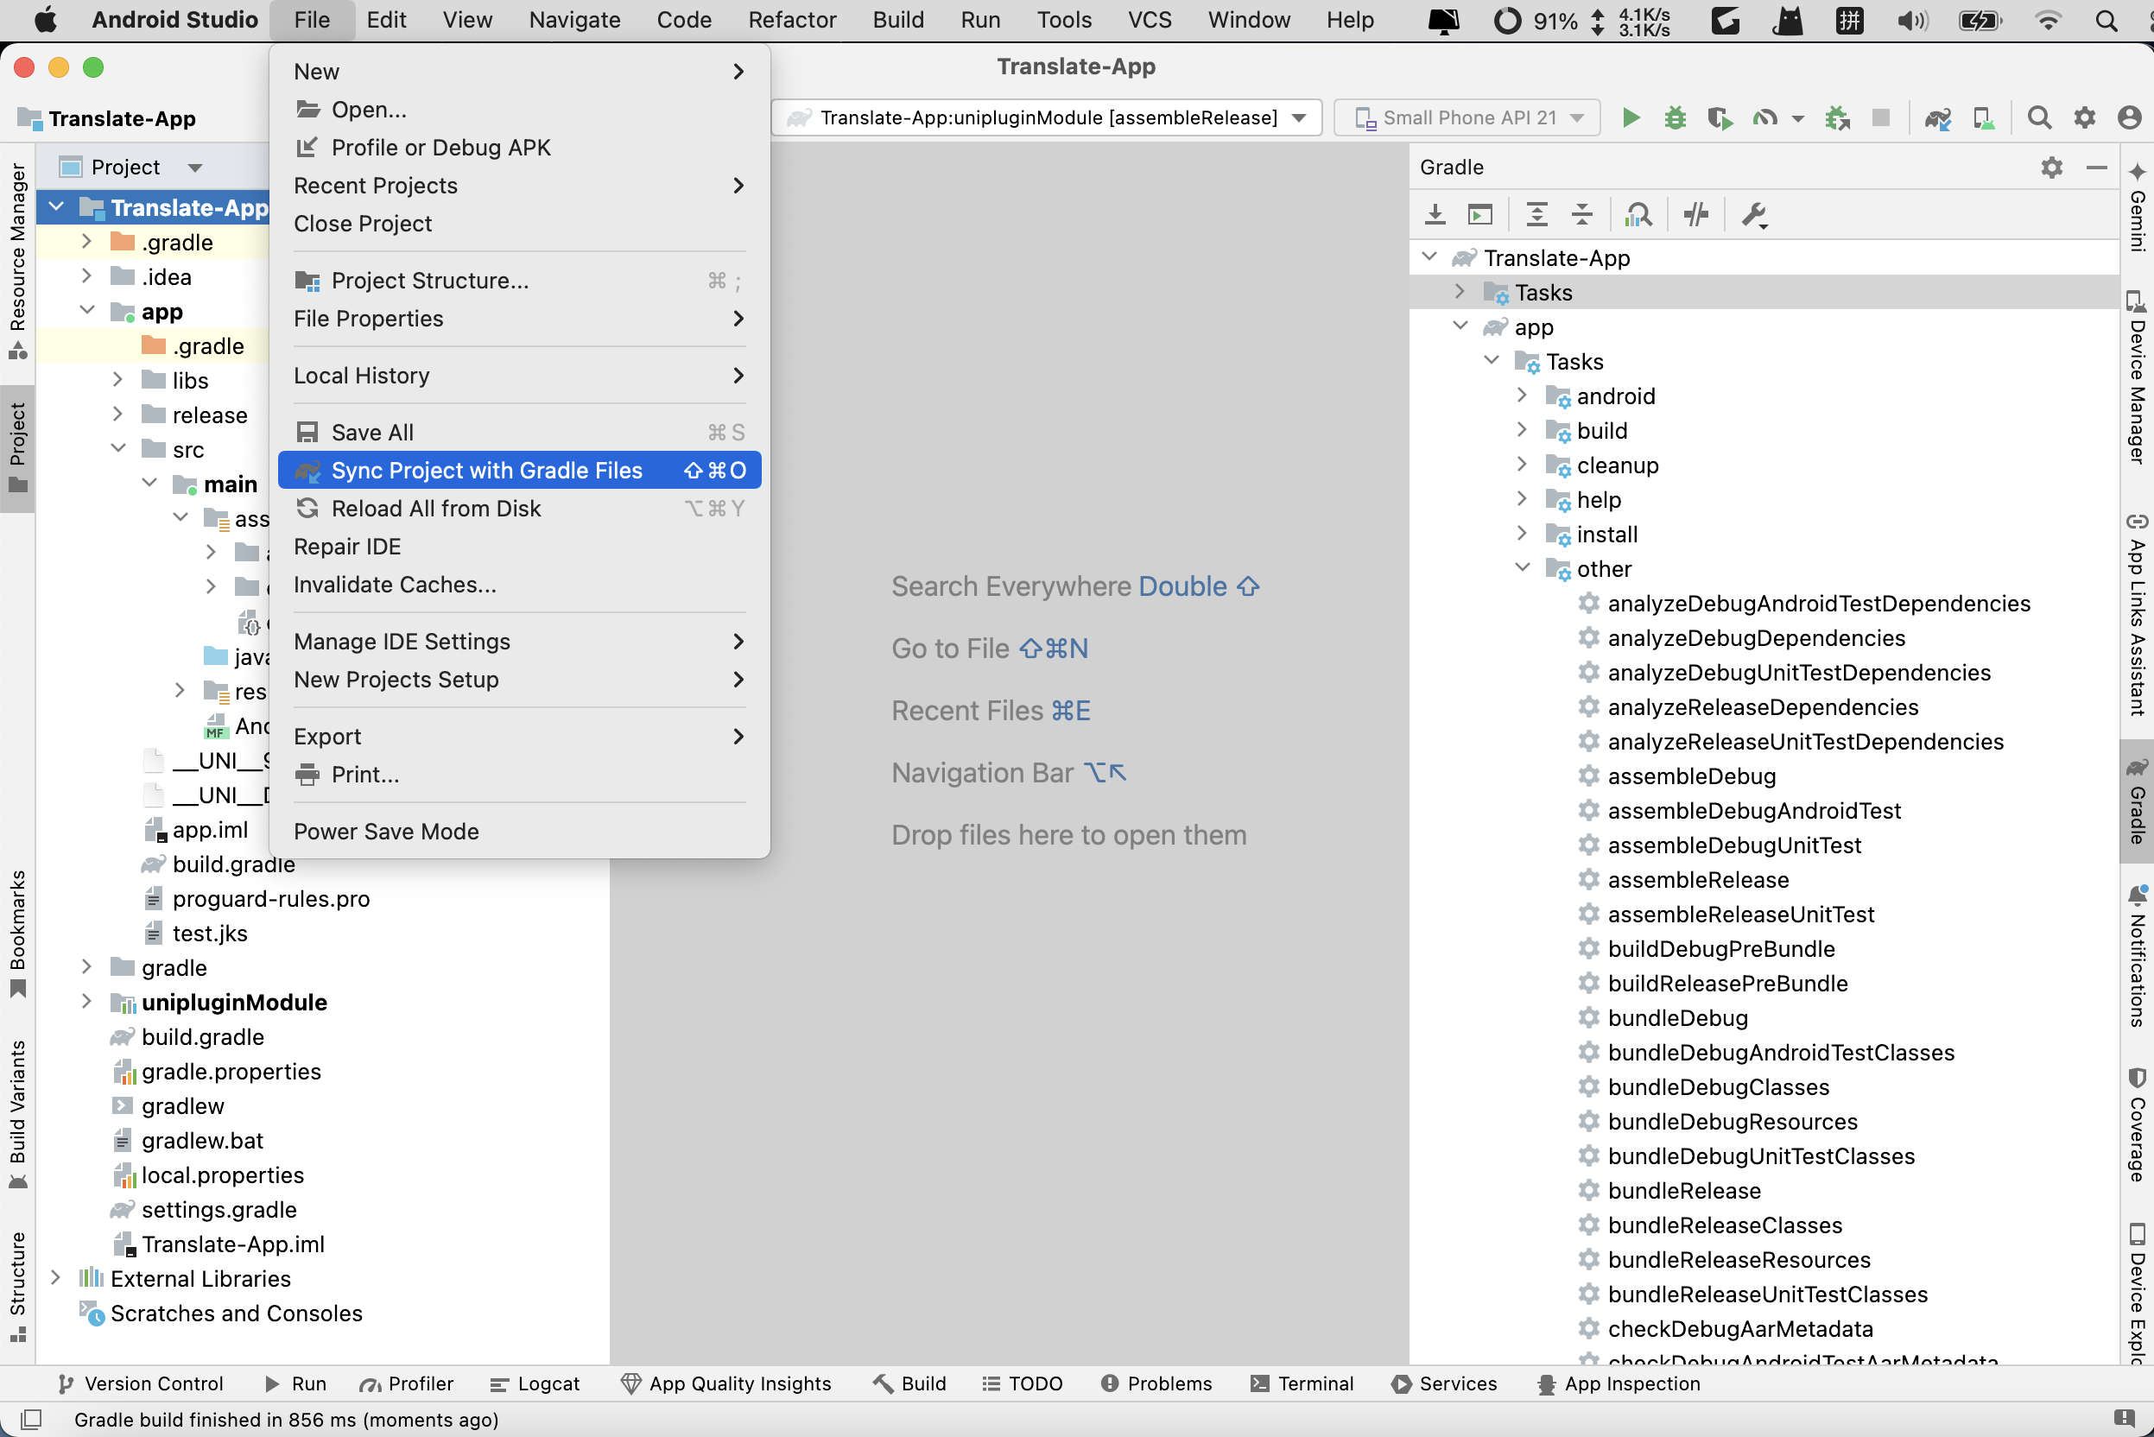This screenshot has height=1437, width=2154.
Task: Select Sync Project with Gradle Files
Action: pyautogui.click(x=519, y=470)
